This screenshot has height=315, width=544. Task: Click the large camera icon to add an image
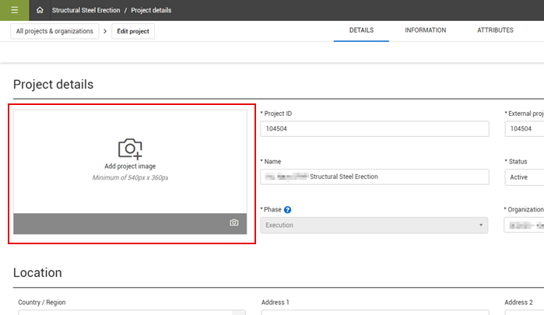point(130,149)
